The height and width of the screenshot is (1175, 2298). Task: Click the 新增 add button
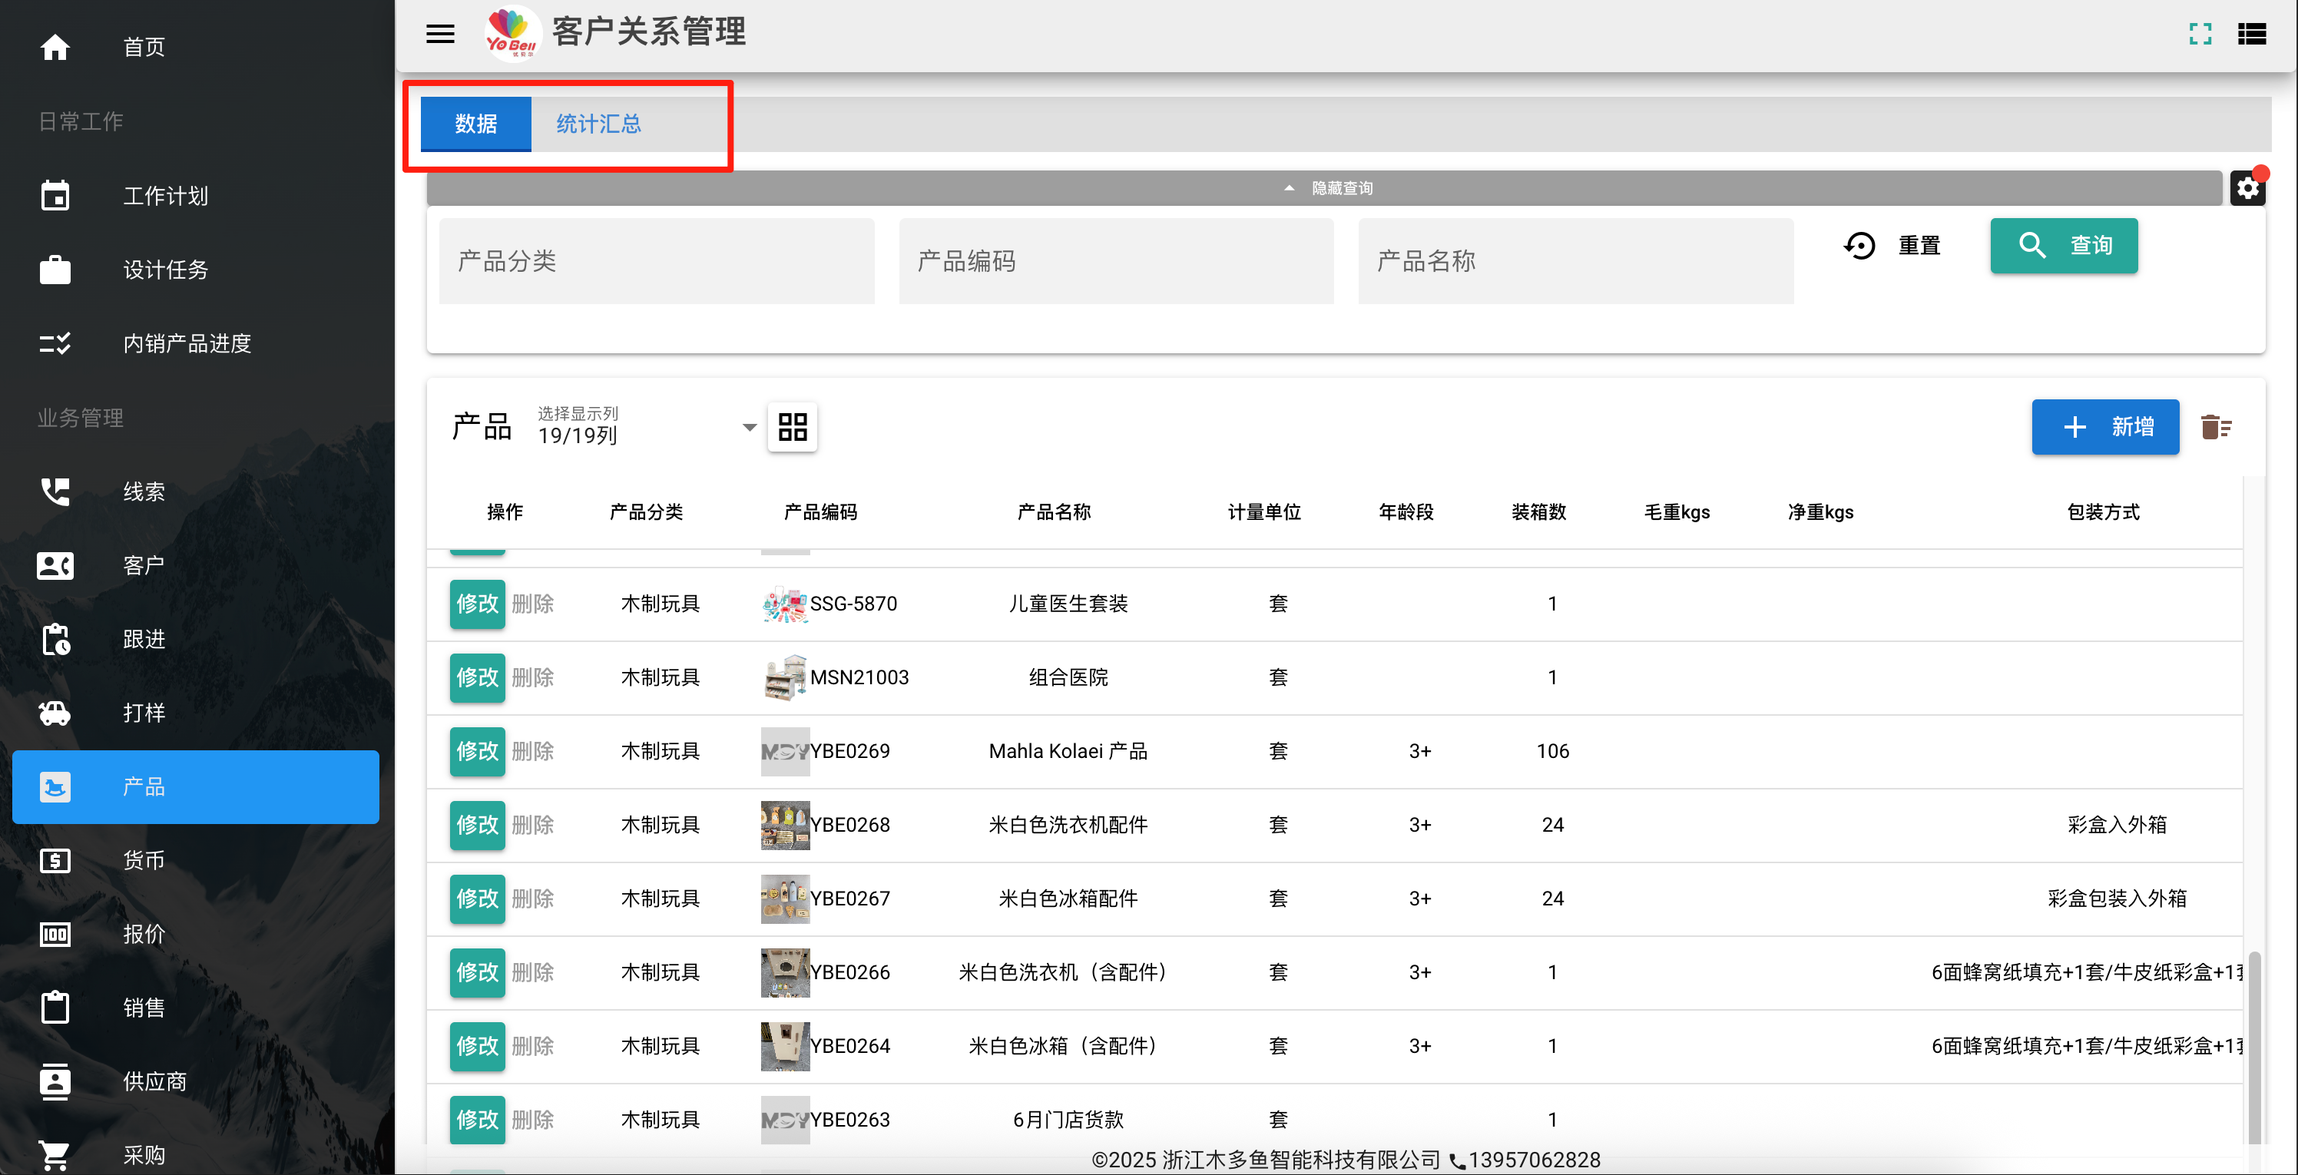(2104, 426)
